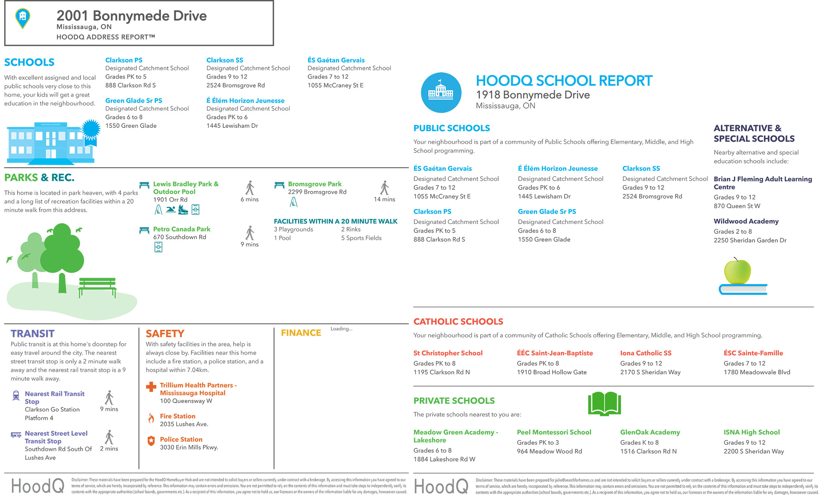Open Petro Canada Park link
821x495 pixels.
[182, 229]
